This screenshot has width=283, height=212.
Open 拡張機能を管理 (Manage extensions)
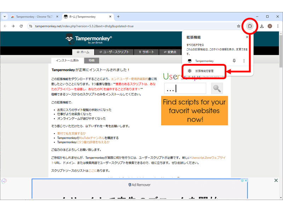(x=204, y=71)
